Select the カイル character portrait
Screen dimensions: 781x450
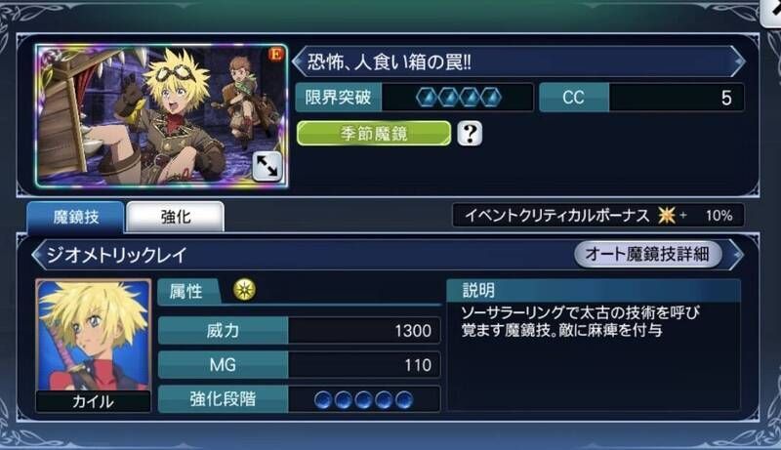pyautogui.click(x=93, y=345)
